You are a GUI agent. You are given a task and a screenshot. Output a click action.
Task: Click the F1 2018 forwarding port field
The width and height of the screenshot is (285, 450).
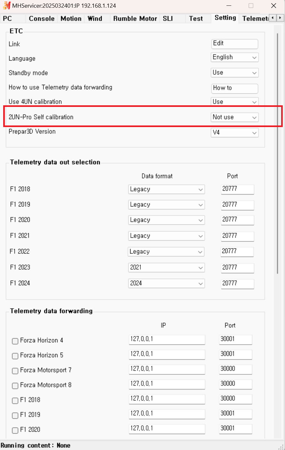pyautogui.click(x=236, y=399)
